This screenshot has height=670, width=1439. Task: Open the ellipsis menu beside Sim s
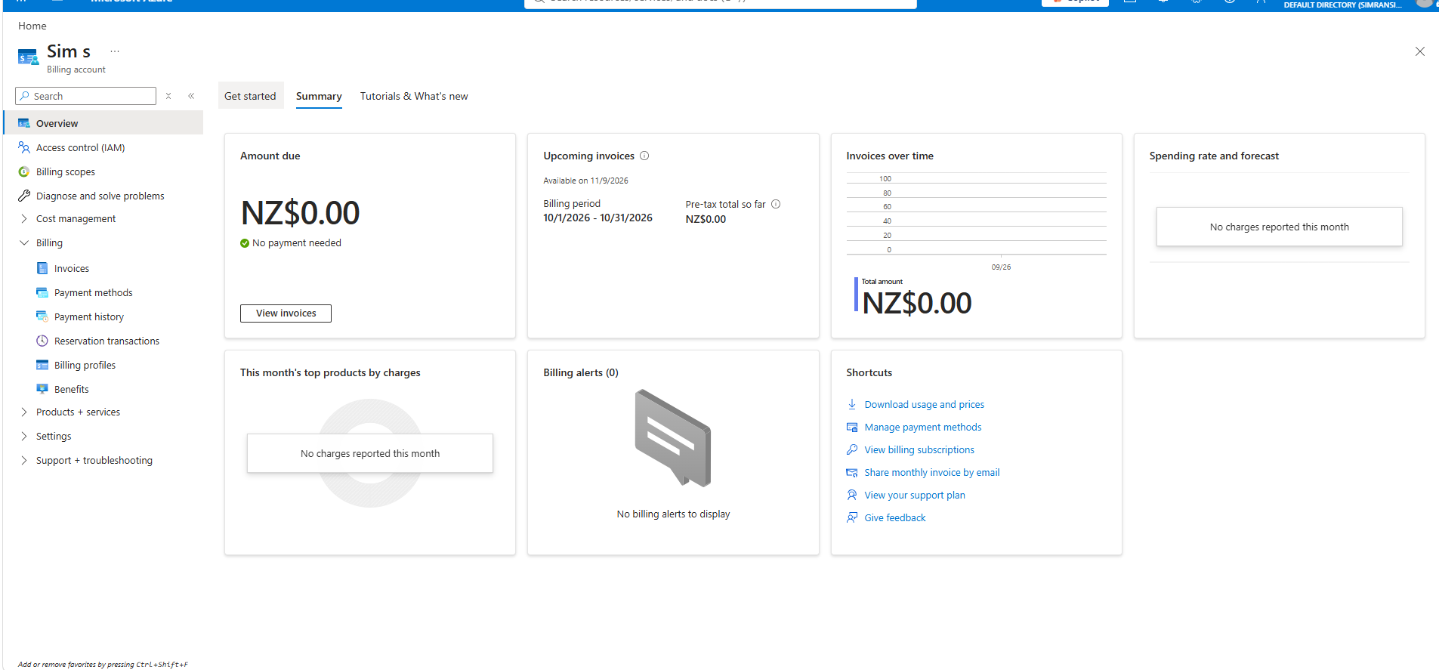115,51
